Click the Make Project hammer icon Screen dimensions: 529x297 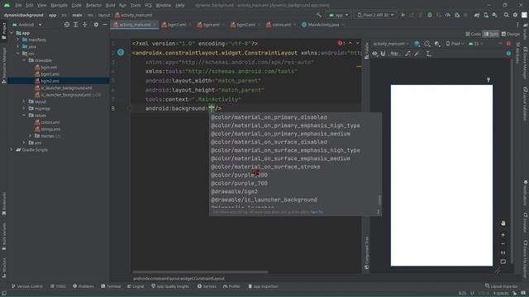pyautogui.click(x=319, y=15)
